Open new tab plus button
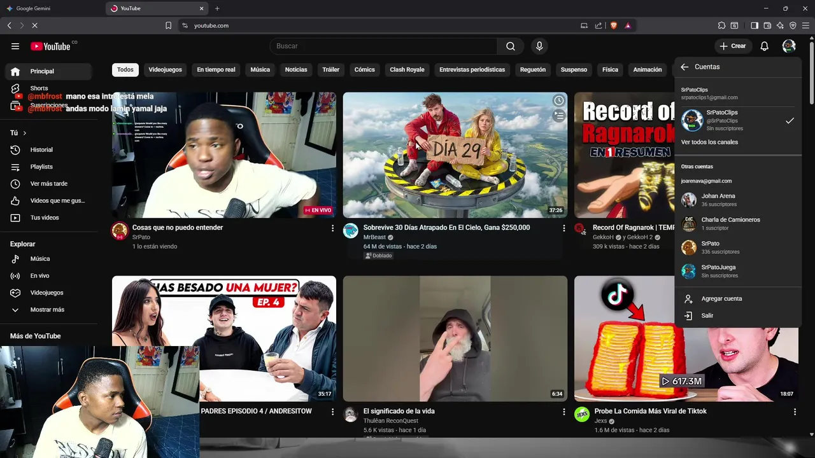 point(217,8)
